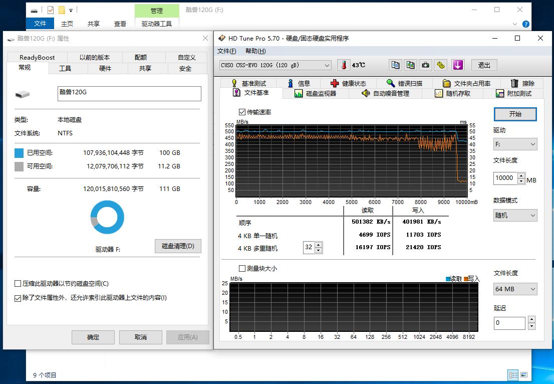Click the 磁盘清理(D) button
Image resolution: width=554 pixels, height=384 pixels.
pos(177,246)
